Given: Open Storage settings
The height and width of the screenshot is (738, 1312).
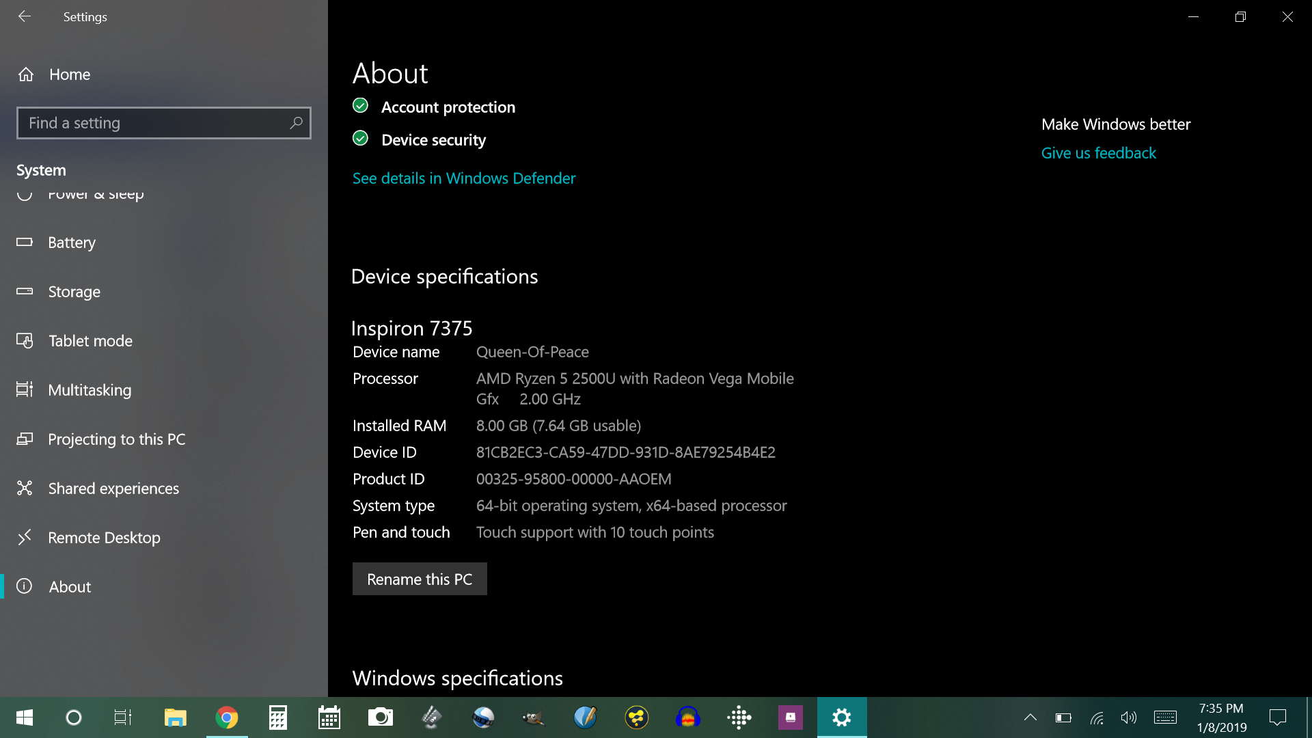Looking at the screenshot, I should click(74, 292).
